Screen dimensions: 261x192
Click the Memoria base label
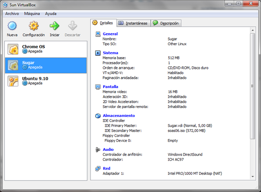pos(114,58)
